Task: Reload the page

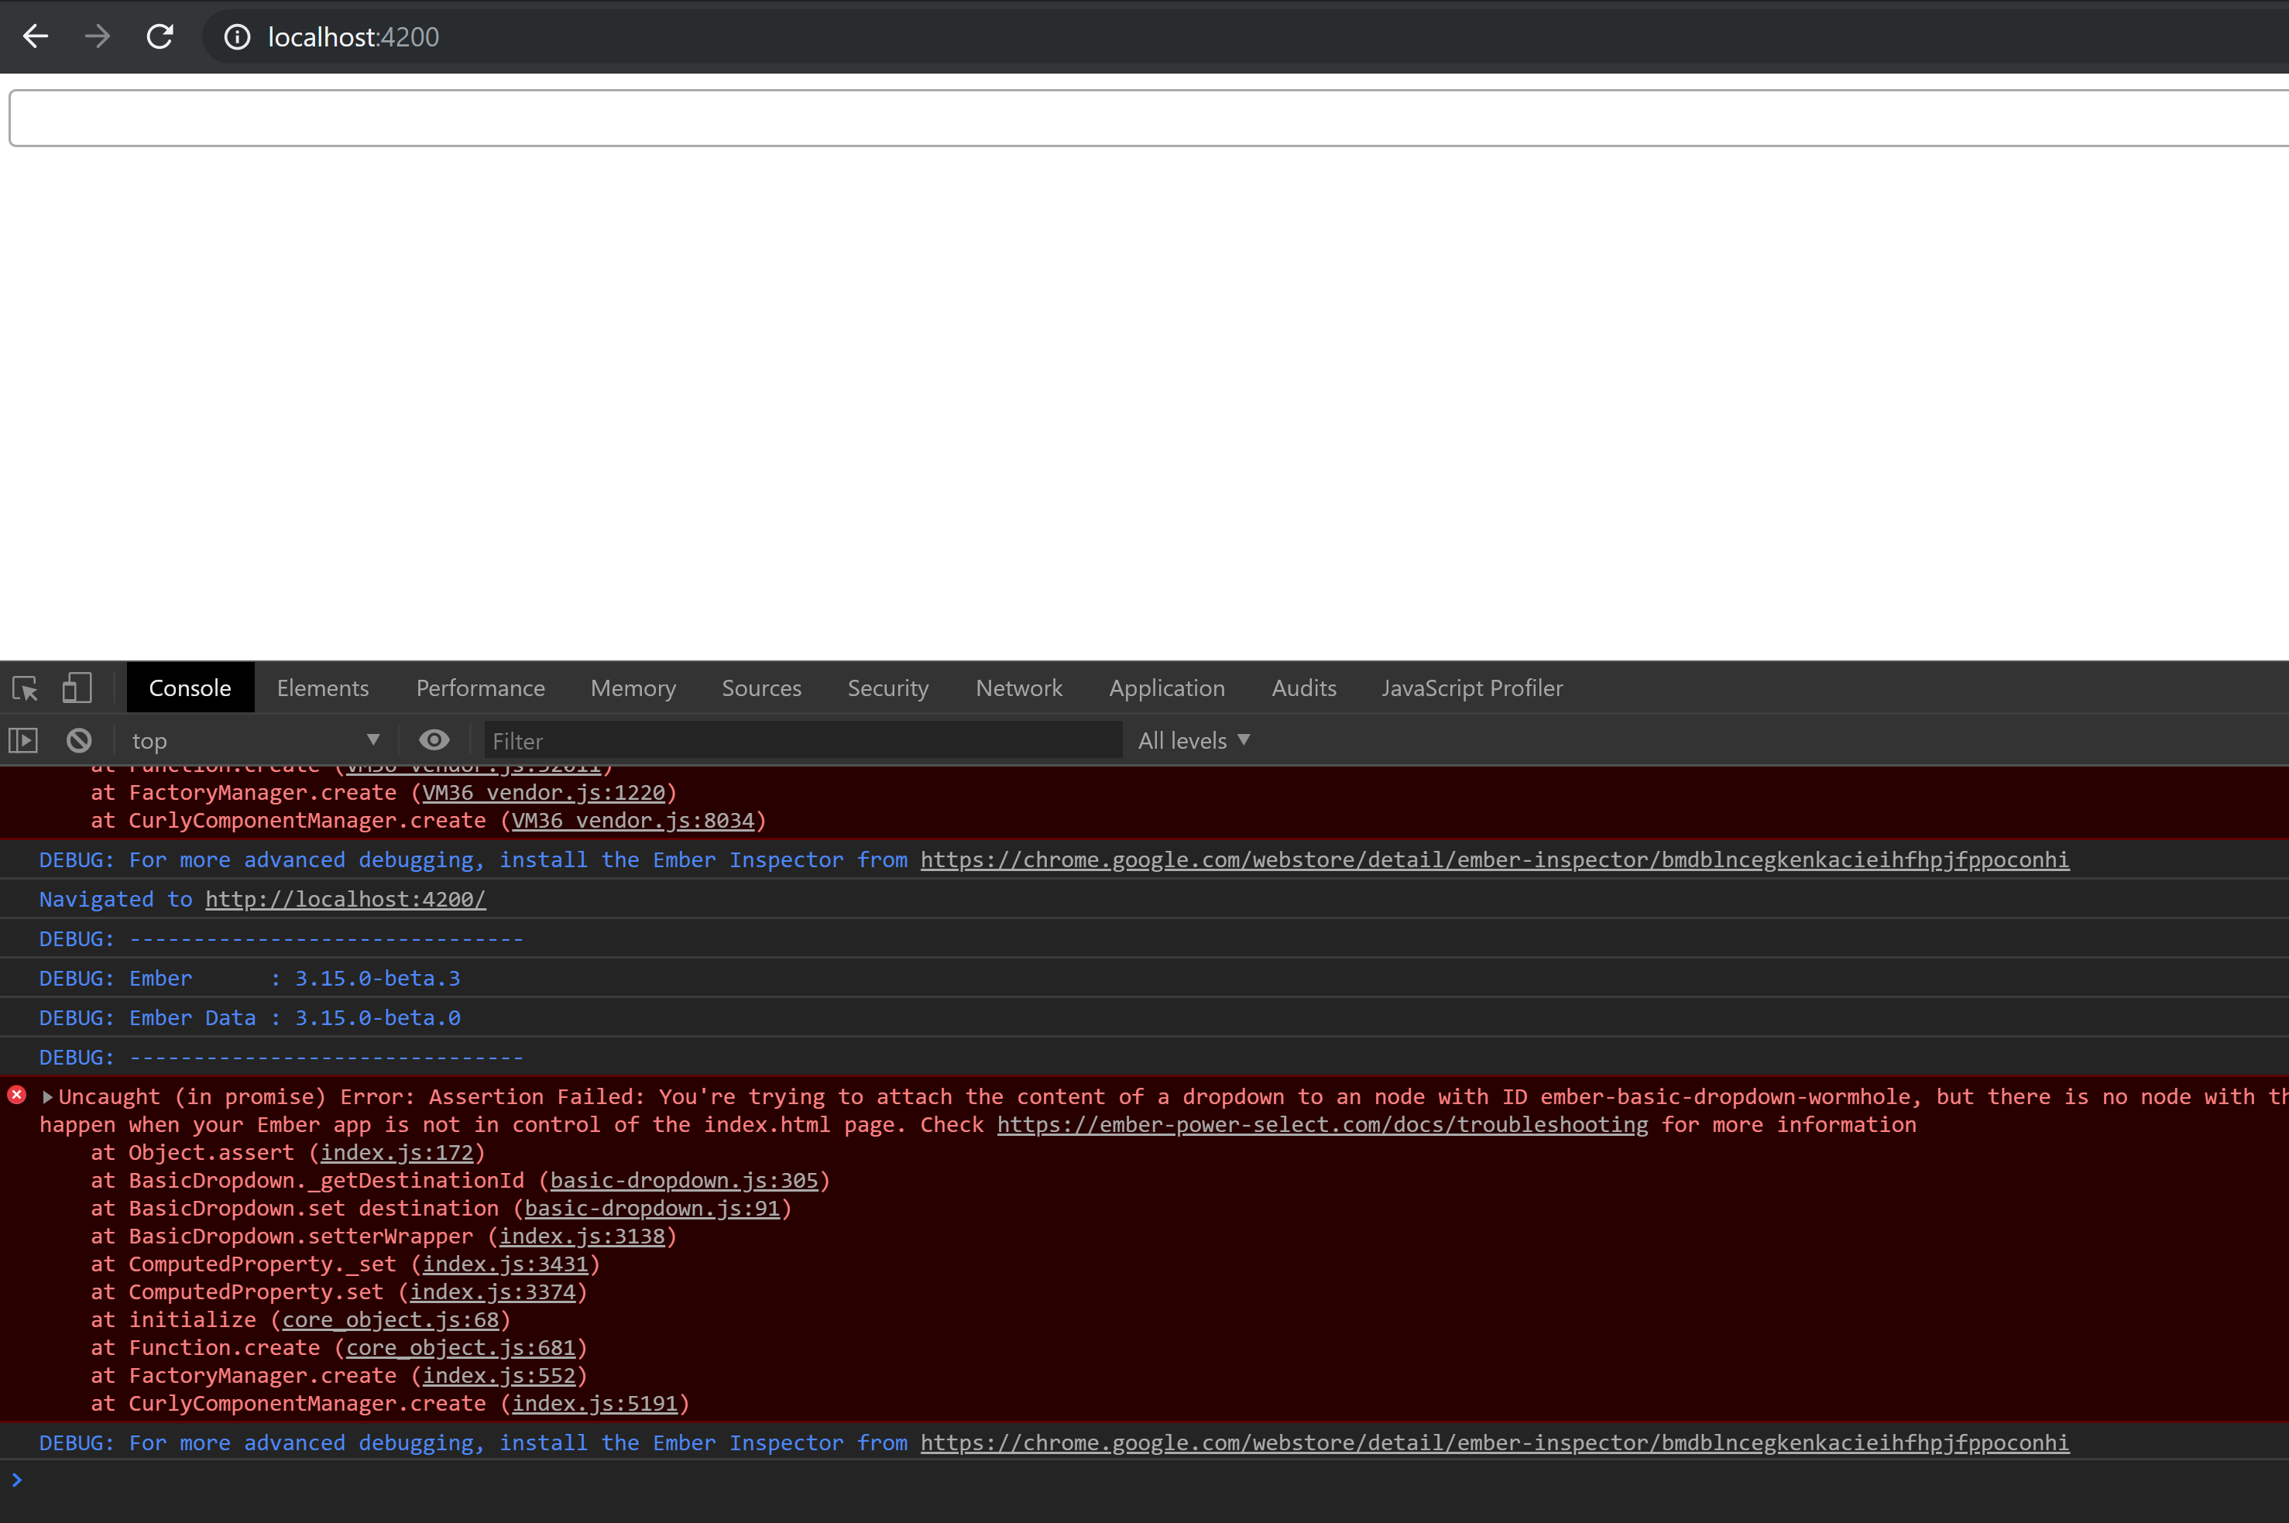Action: (x=160, y=36)
